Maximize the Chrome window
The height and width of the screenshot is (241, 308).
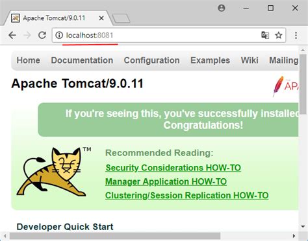pyautogui.click(x=270, y=8)
